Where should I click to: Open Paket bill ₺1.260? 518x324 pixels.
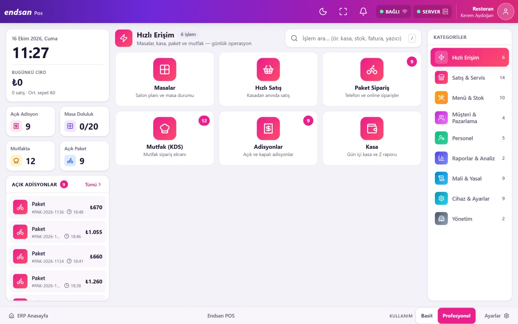[x=58, y=281]
